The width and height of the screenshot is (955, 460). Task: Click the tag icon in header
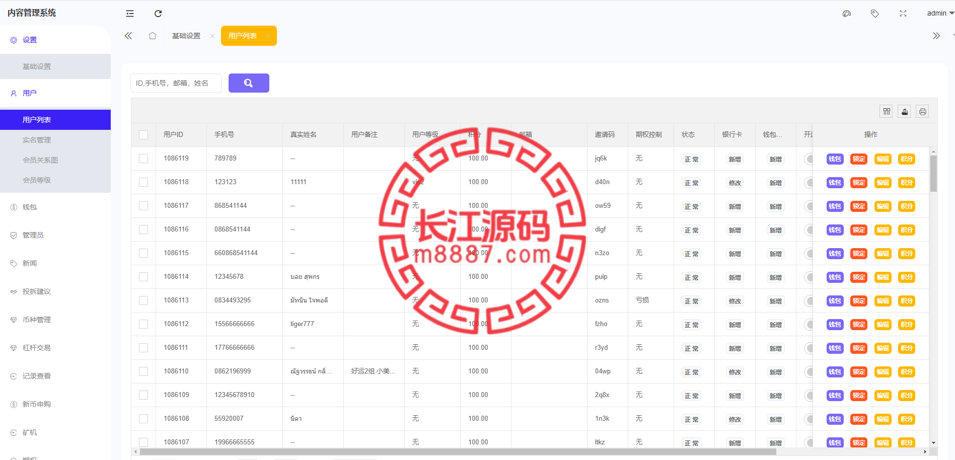tap(875, 14)
